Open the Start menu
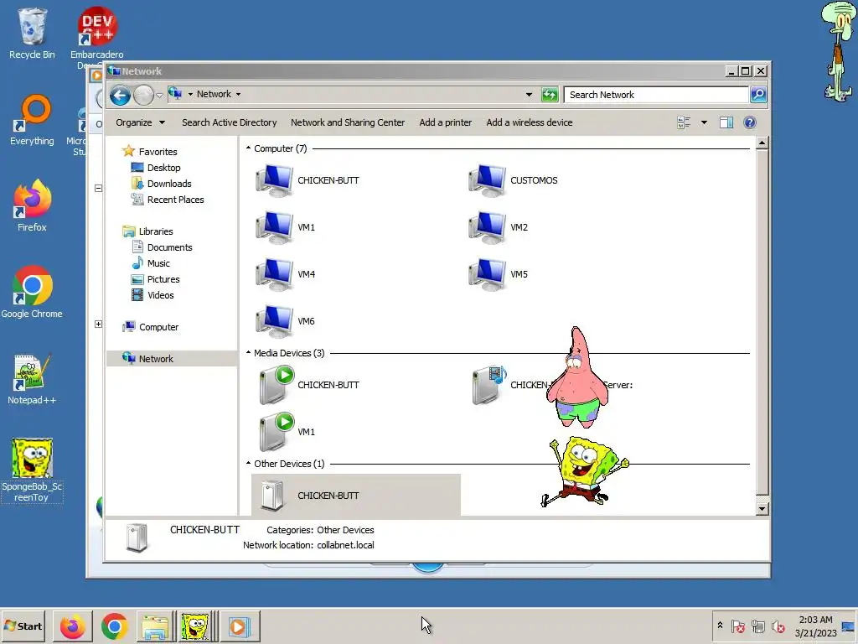The image size is (858, 644). (x=23, y=626)
